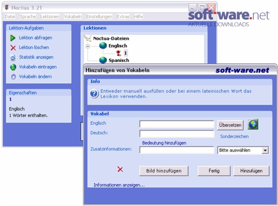
Task: Click the '1 Wörter enthalten.' text
Action: [28, 115]
